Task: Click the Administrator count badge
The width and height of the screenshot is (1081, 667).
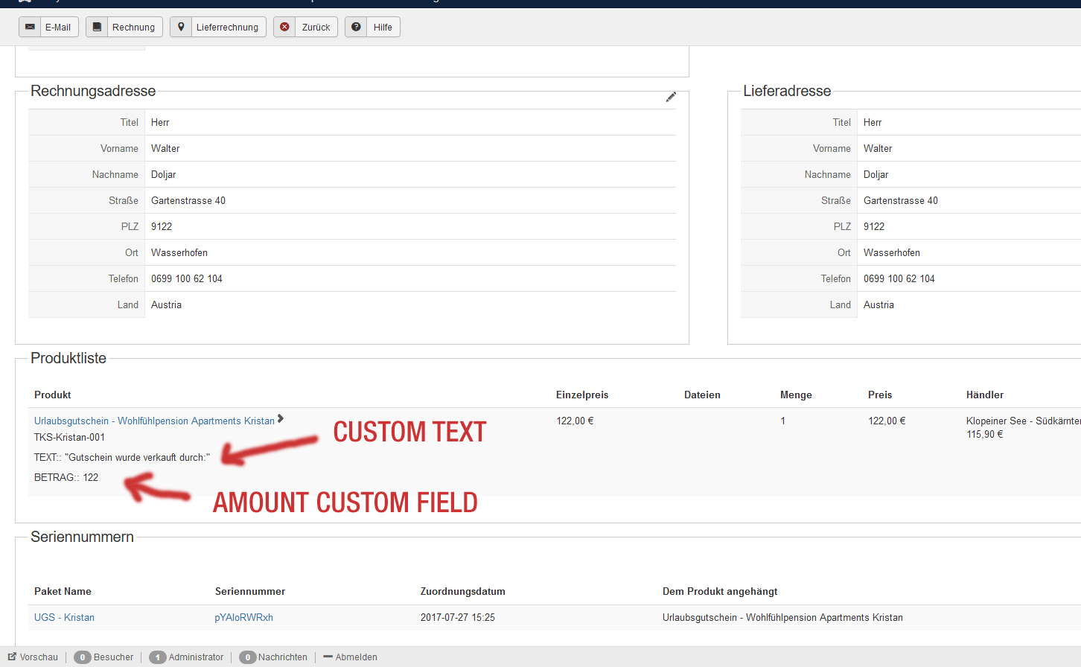Action: [157, 657]
